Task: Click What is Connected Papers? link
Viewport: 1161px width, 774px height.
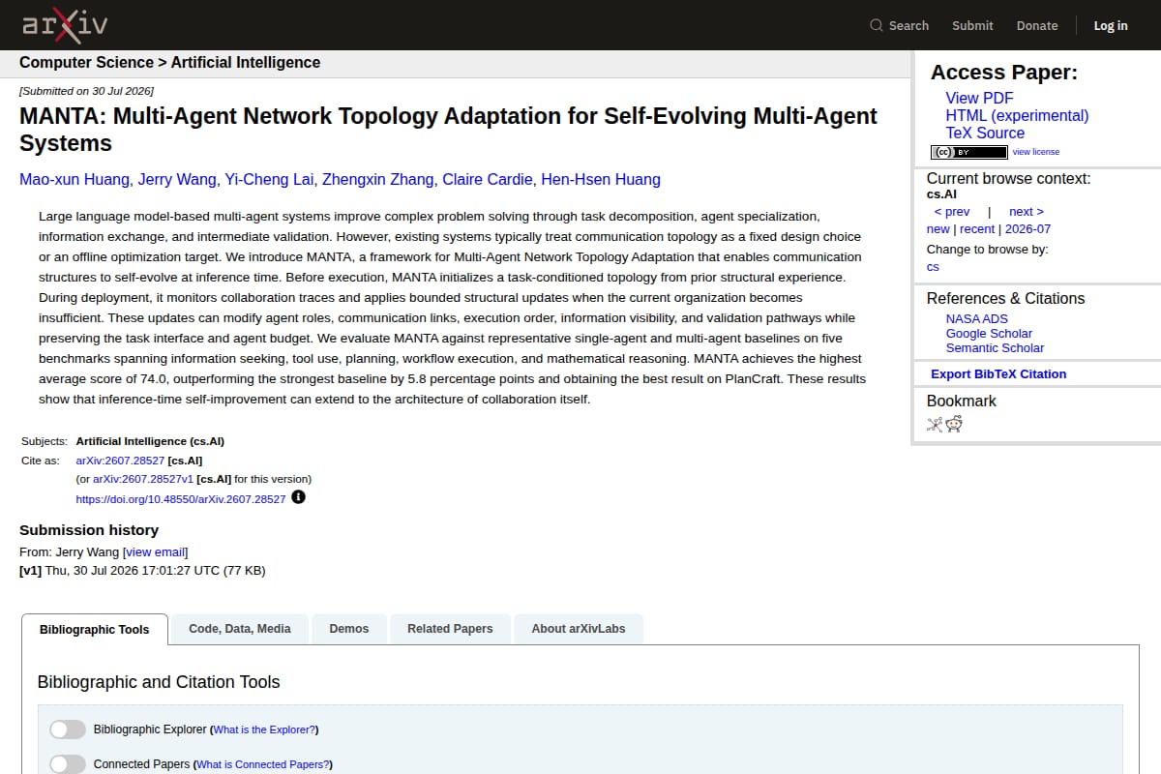Action: (x=262, y=764)
